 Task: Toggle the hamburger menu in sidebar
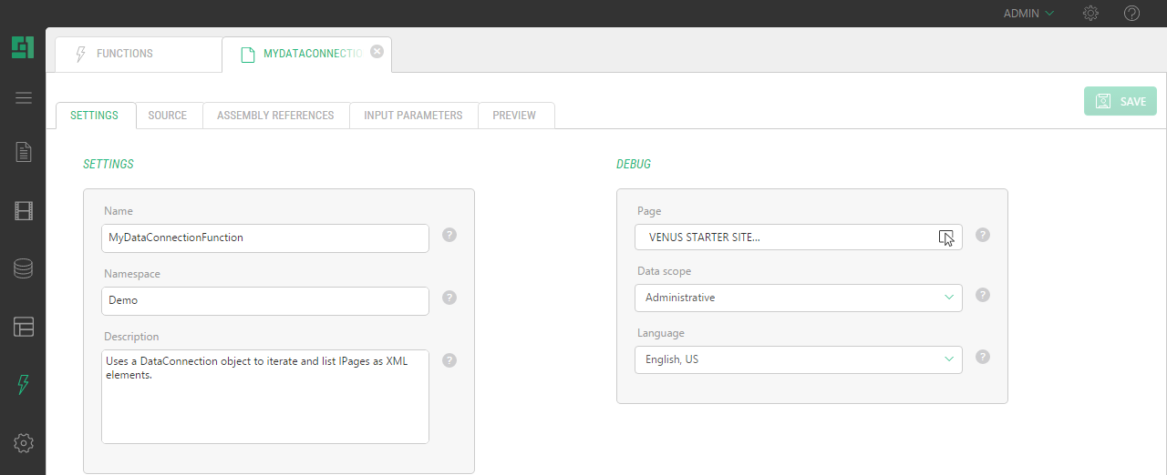(x=24, y=97)
